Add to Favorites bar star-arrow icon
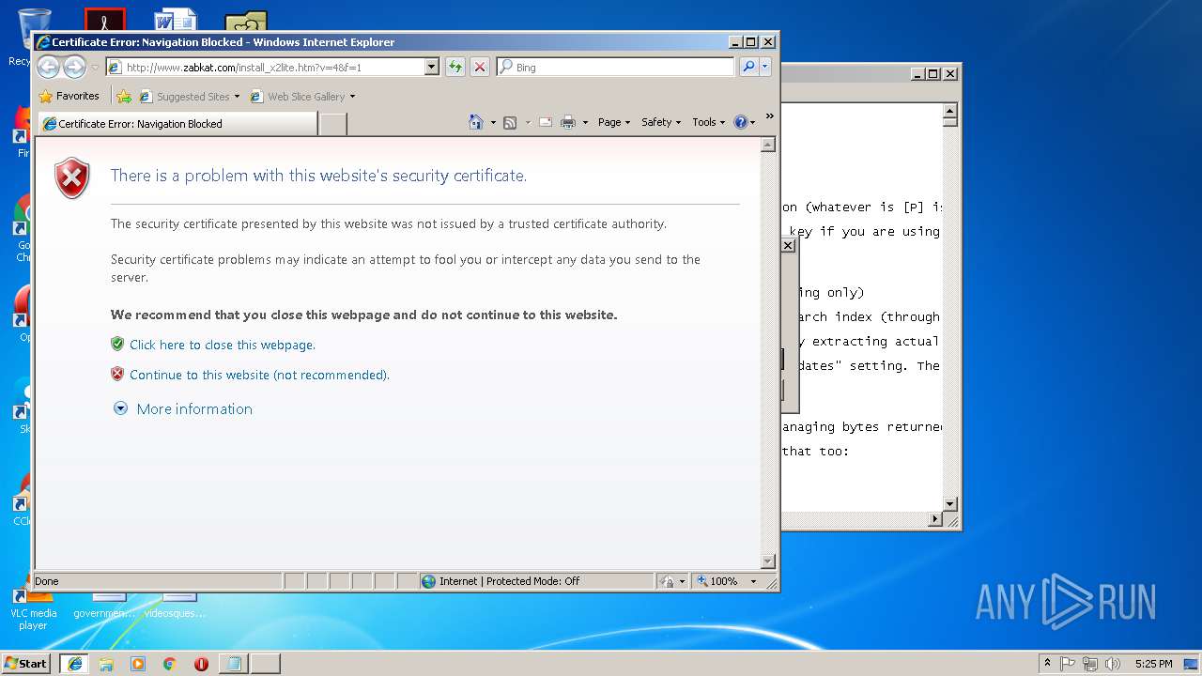Screen dimensions: 1202x676 (x=124, y=96)
